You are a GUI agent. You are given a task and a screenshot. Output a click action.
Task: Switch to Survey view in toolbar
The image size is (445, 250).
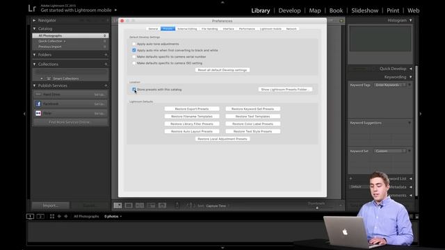coord(151,206)
